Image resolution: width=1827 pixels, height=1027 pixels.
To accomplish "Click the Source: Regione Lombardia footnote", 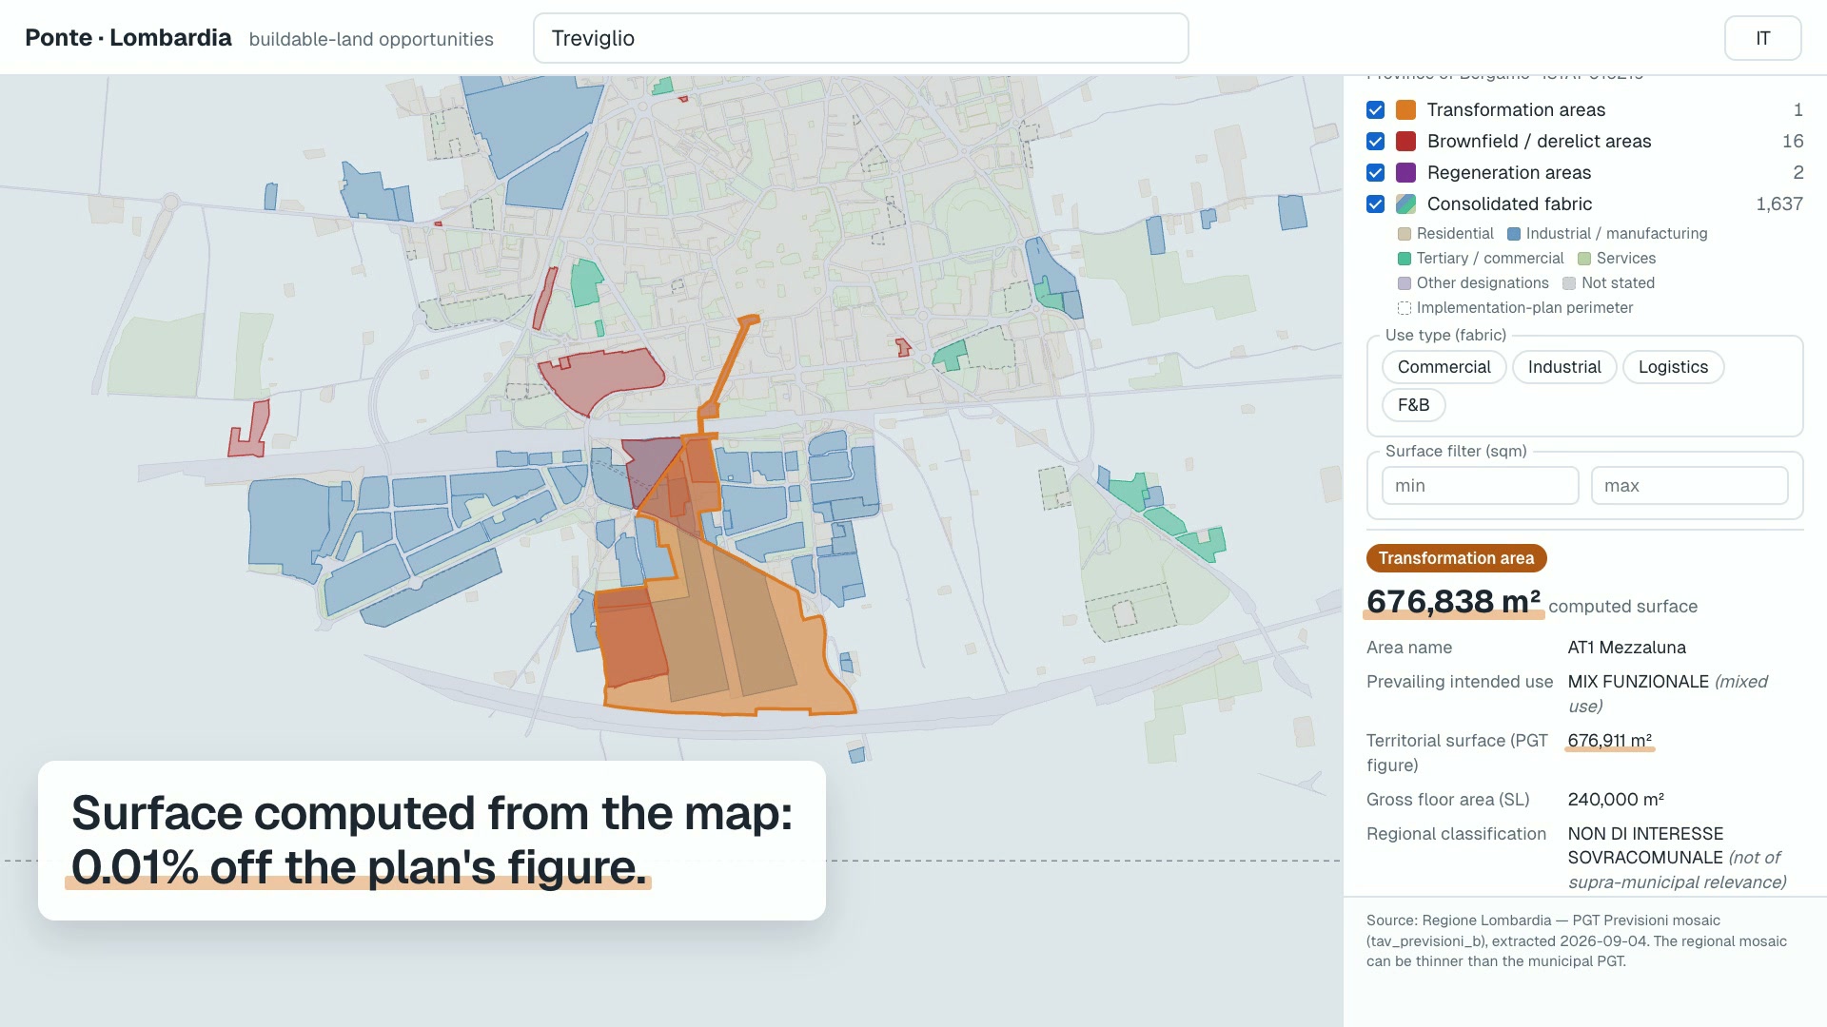I will (x=1576, y=940).
